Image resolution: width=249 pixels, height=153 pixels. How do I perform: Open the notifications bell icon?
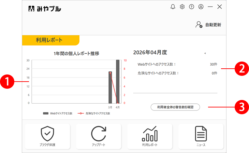(173, 7)
